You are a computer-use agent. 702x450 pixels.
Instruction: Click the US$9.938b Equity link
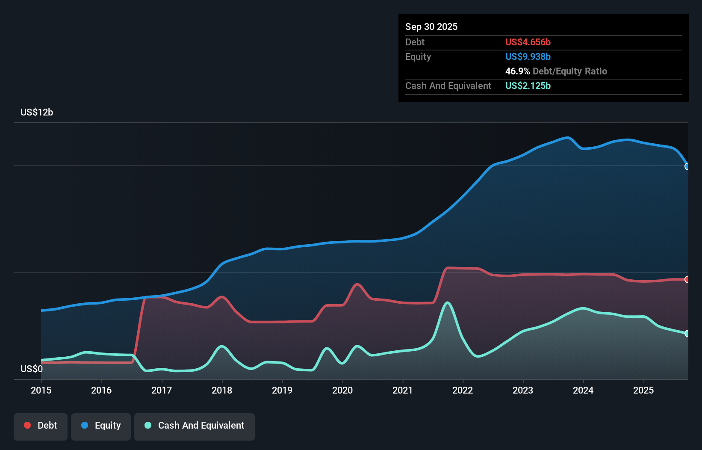[528, 56]
